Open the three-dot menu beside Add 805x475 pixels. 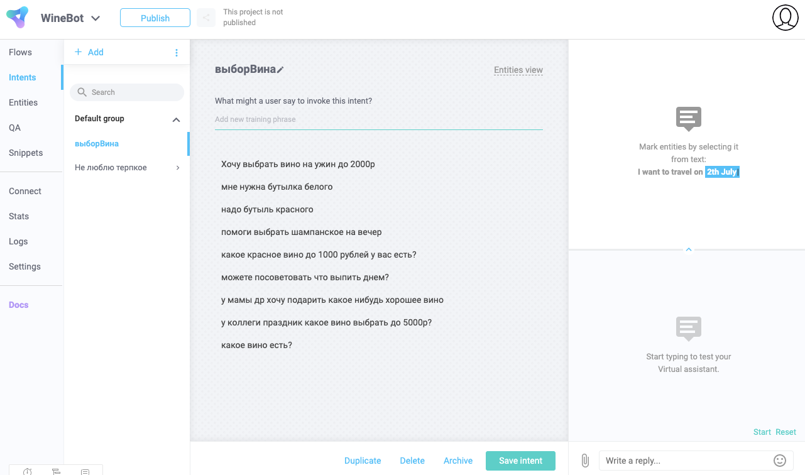(177, 53)
